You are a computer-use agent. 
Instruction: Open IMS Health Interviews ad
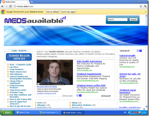tap(89, 61)
